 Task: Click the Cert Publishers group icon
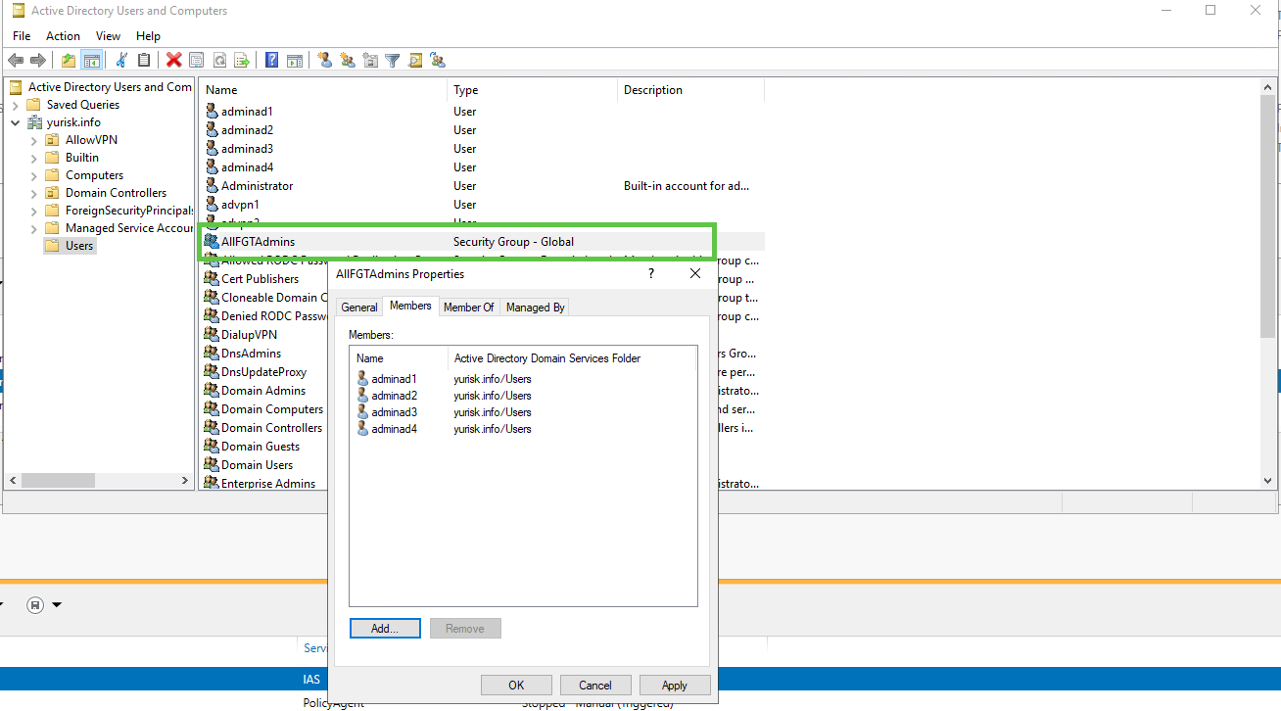click(x=211, y=279)
